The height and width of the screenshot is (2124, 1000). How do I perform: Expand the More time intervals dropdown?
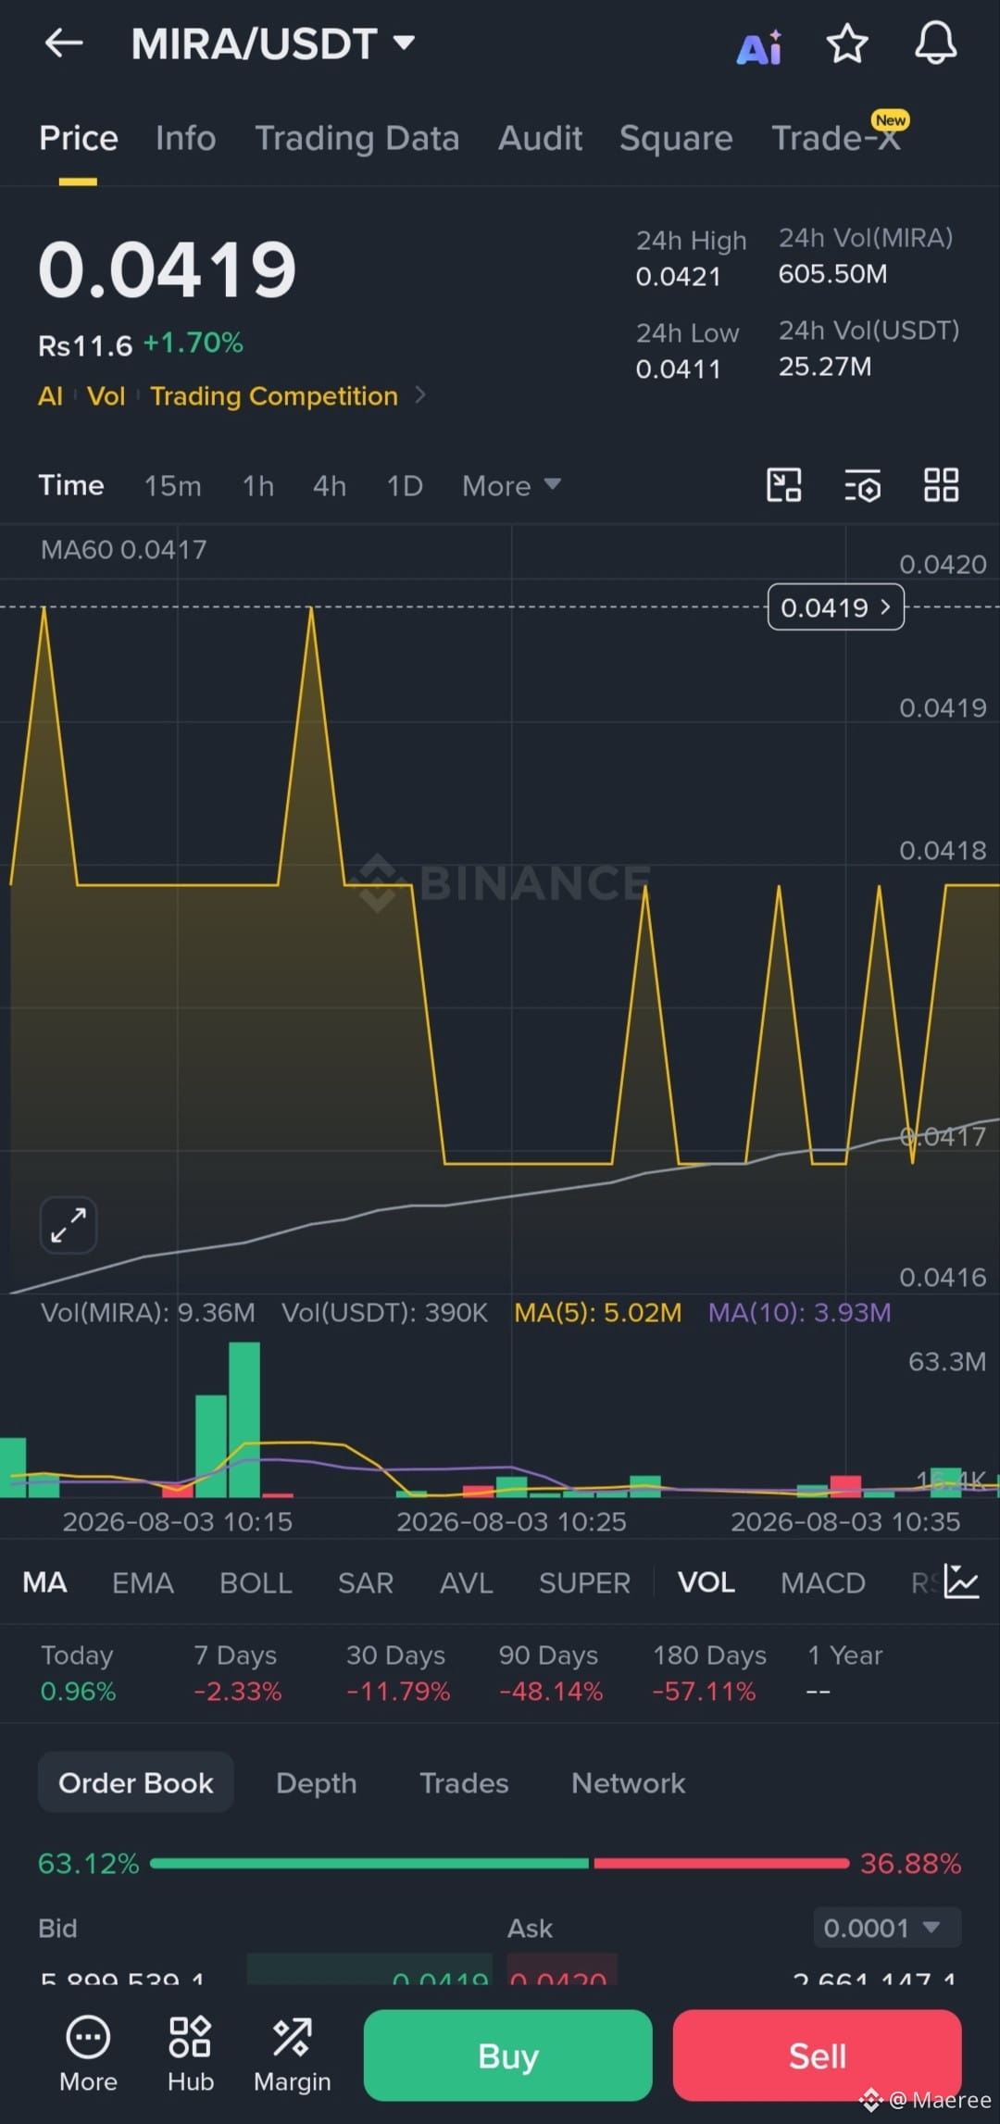click(x=511, y=485)
